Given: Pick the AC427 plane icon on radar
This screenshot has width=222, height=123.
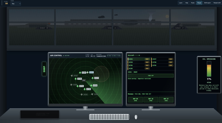Looking at the screenshot, I should 93,78.
